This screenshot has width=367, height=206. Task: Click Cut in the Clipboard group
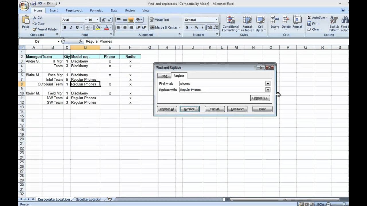38,17
